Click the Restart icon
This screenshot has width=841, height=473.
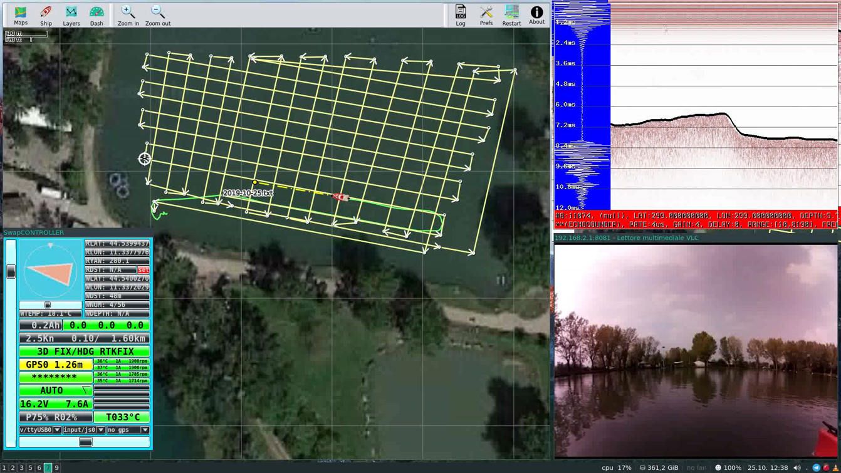(511, 15)
